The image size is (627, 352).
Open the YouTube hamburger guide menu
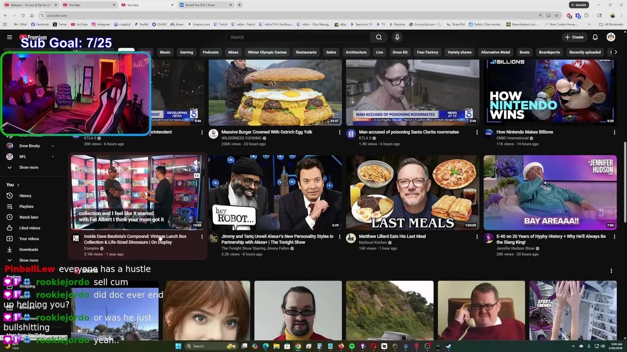coord(9,37)
